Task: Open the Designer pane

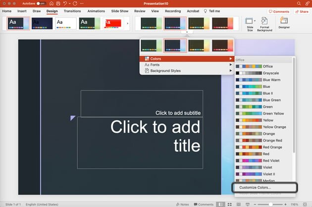Action: pyautogui.click(x=284, y=23)
